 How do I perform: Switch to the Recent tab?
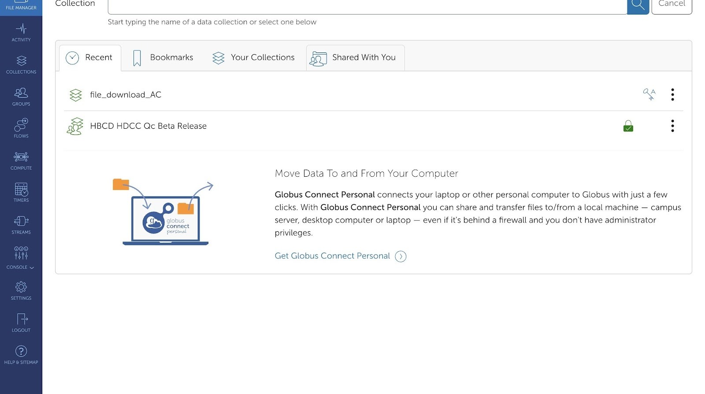pos(90,58)
